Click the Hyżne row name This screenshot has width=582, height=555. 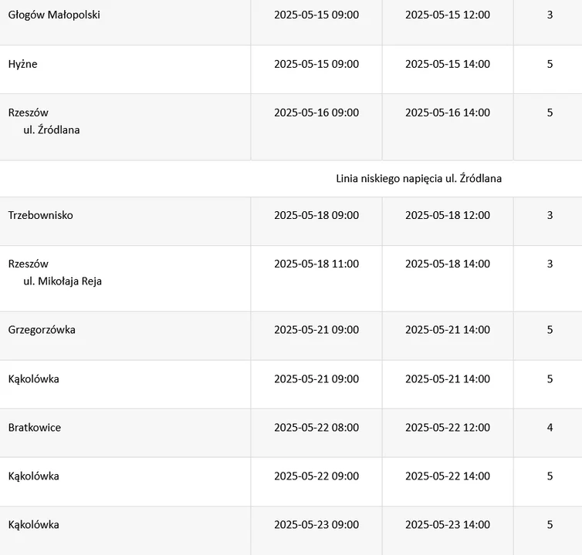[x=22, y=64]
